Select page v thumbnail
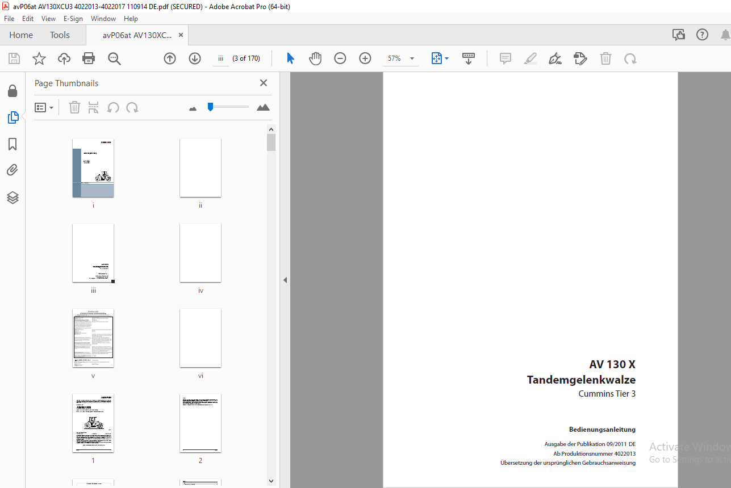Image resolution: width=731 pixels, height=488 pixels. click(x=93, y=338)
